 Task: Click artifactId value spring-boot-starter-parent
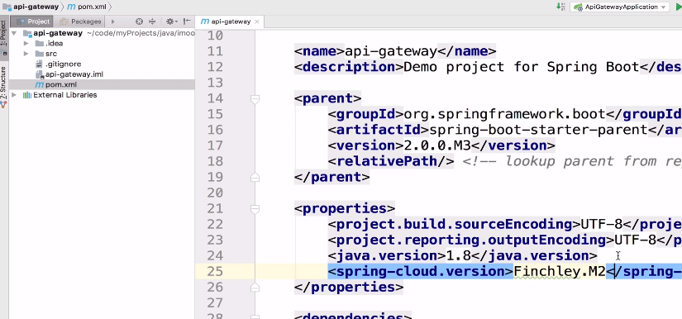tap(538, 130)
